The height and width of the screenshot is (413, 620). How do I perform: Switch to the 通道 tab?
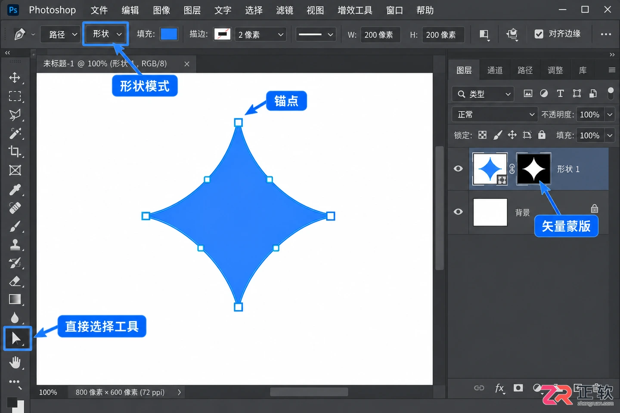click(x=495, y=70)
